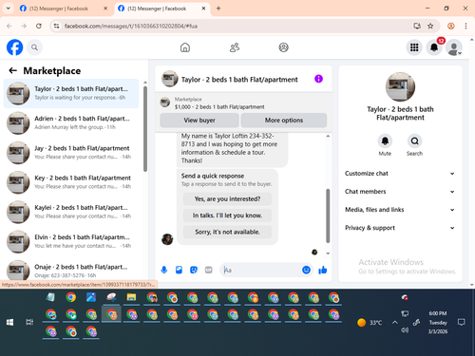475x356 pixels.
Task: Click the buyer avatar beside quick responses
Action: pyautogui.click(x=167, y=239)
